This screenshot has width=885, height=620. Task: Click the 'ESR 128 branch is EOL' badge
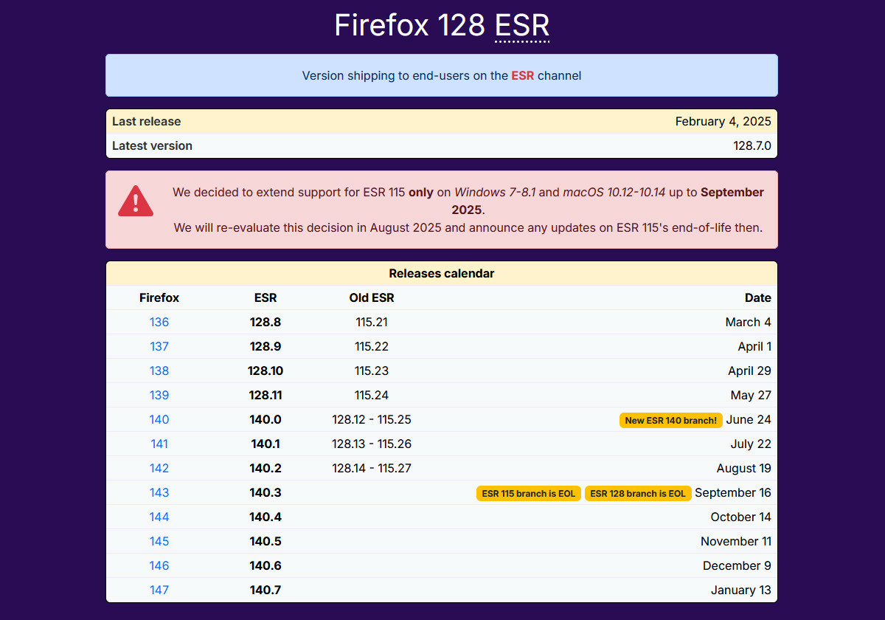(x=638, y=493)
